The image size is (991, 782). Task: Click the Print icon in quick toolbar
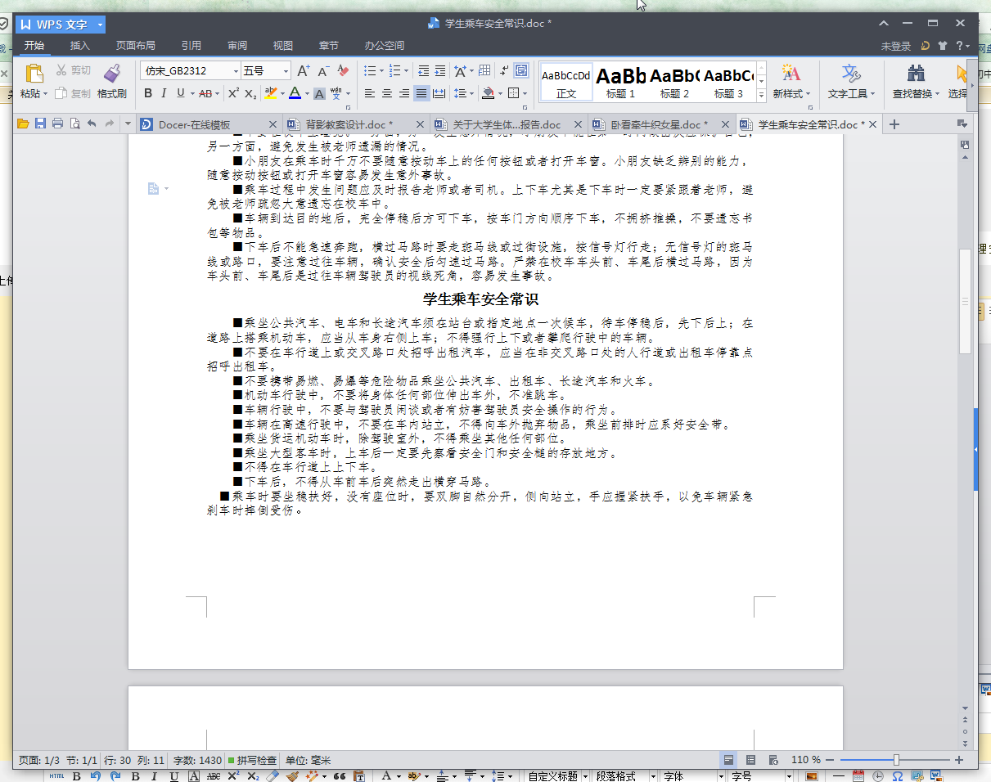(x=57, y=124)
